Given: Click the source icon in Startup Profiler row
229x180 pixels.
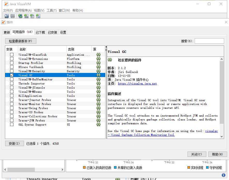Looking at the screenshot, I should tap(99, 63).
